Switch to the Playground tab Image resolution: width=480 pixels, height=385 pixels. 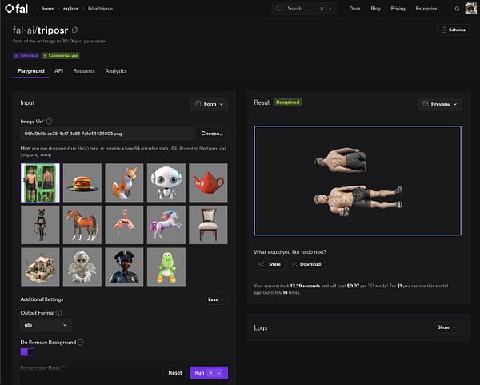tap(31, 71)
